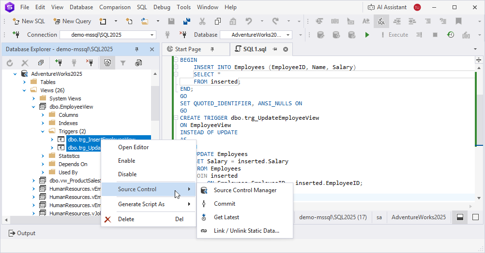Collapse the dbo.EmployeeView node
Viewport: 485px width, 253px height.
[x=33, y=107]
